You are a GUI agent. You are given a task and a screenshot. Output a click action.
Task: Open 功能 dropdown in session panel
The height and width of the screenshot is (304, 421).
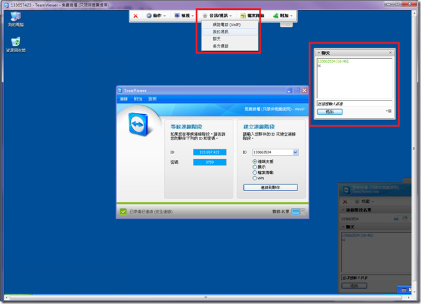tap(365, 202)
